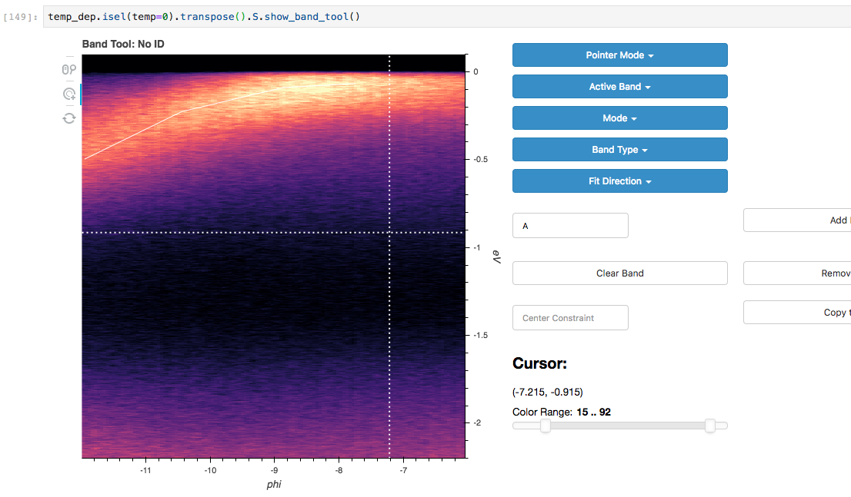Reset the plot view with reset icon
Viewport: 851px width, 497px height.
tap(69, 118)
